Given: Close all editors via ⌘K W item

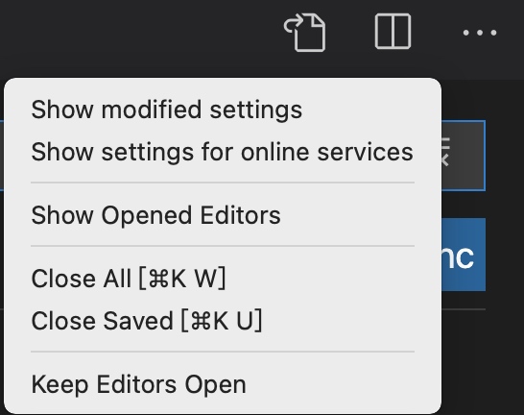Looking at the screenshot, I should click(129, 279).
